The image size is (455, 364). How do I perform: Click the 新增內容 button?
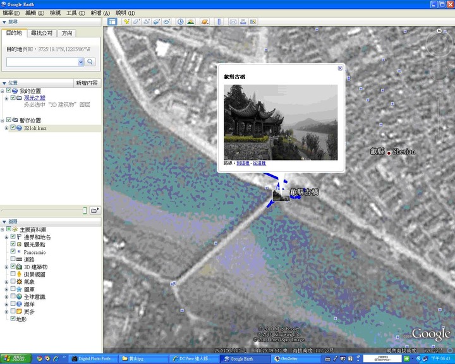[x=87, y=83]
